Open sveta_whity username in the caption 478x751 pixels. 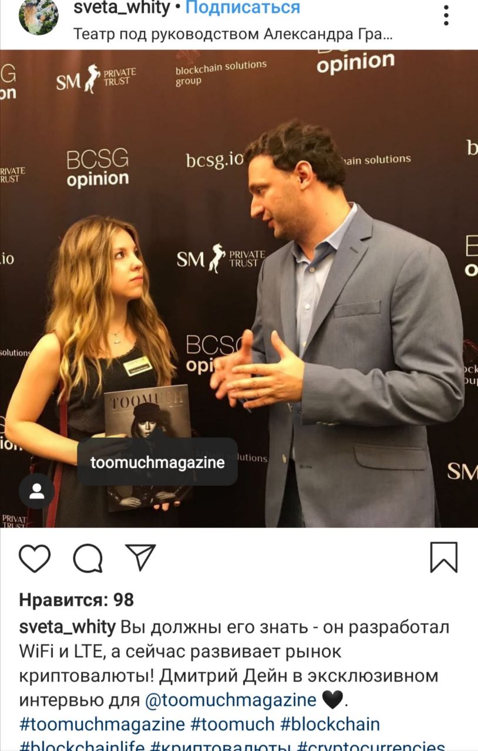[x=68, y=627]
